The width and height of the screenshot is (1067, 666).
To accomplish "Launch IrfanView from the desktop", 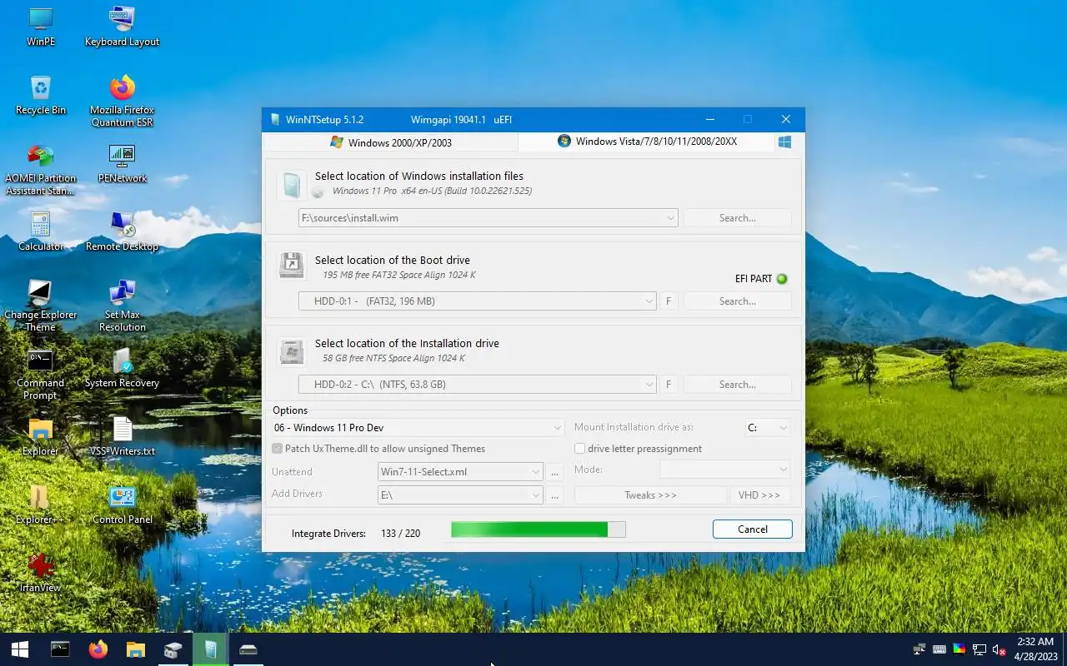I will (40, 573).
